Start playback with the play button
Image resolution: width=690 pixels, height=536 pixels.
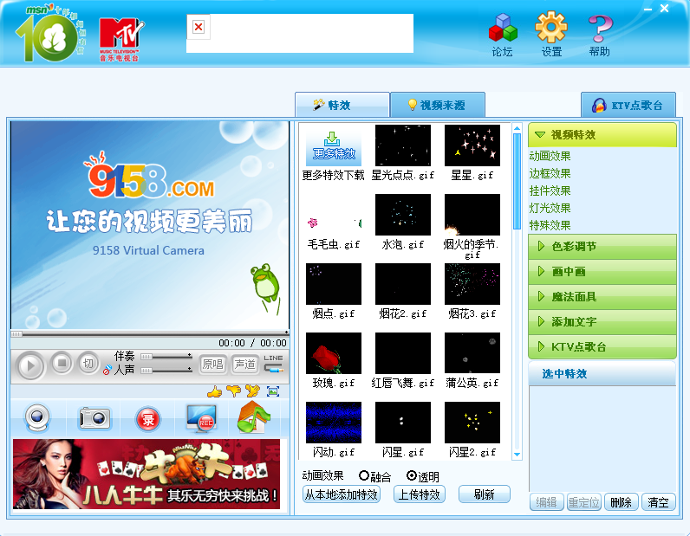pos(30,365)
